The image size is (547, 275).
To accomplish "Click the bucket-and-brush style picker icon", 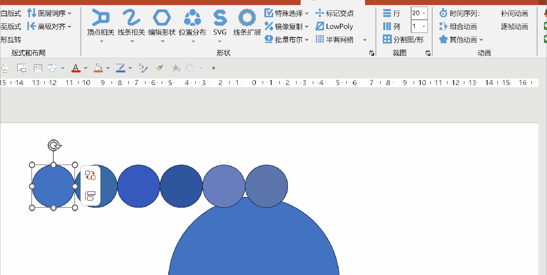I will 142,68.
